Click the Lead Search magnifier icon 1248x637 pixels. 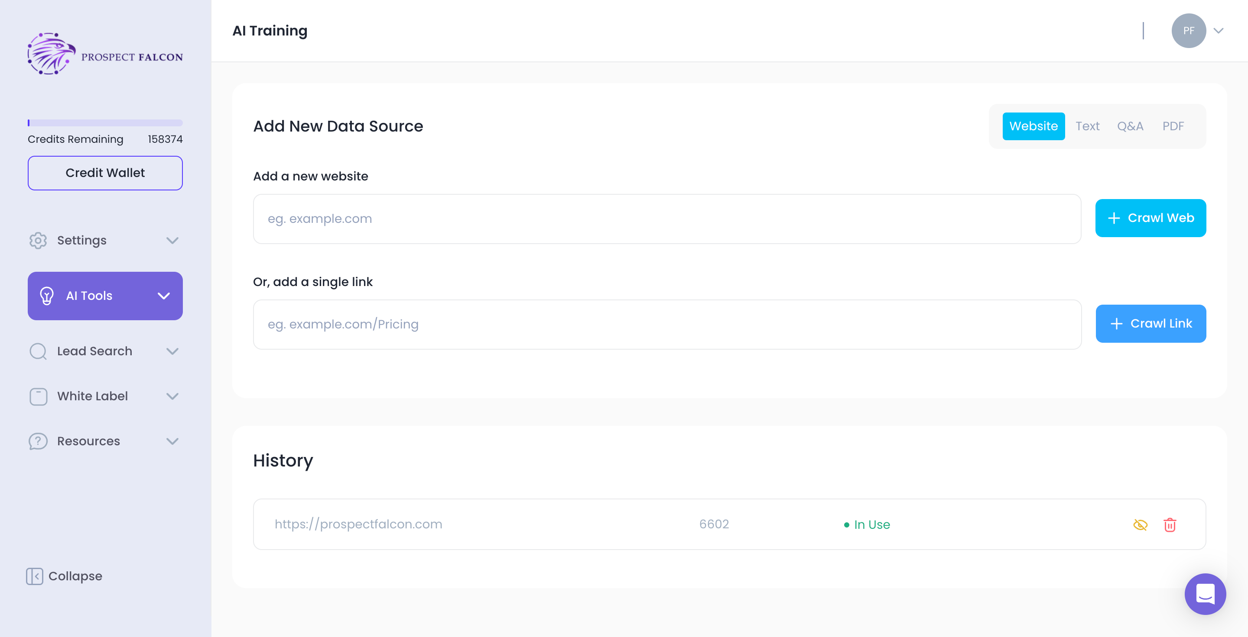click(x=38, y=351)
